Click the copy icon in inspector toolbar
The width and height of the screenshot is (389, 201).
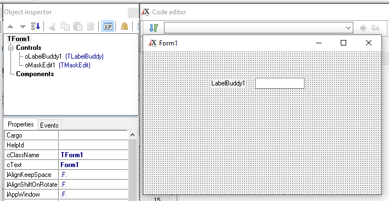(x=65, y=26)
